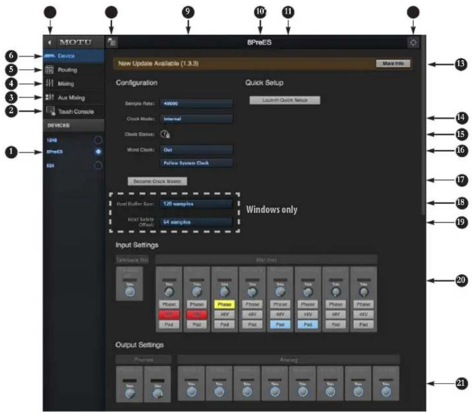
Task: Click the Output Settings heading
Action: (140, 345)
